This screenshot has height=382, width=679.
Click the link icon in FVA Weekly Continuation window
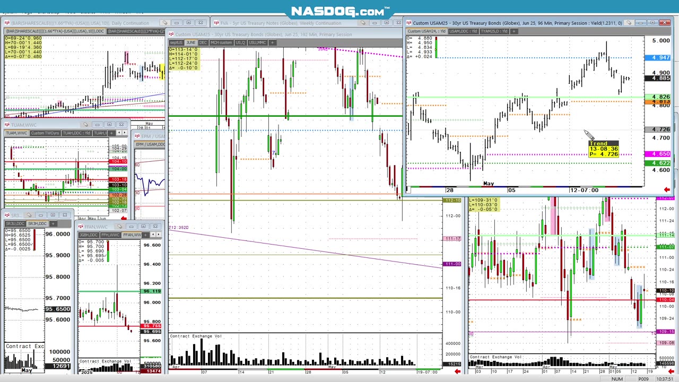coord(363,23)
